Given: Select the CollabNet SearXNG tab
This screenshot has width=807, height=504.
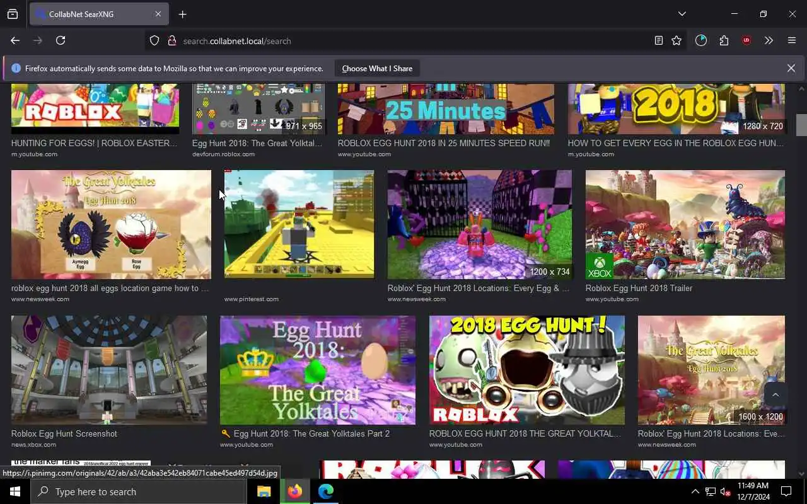Looking at the screenshot, I should click(98, 14).
